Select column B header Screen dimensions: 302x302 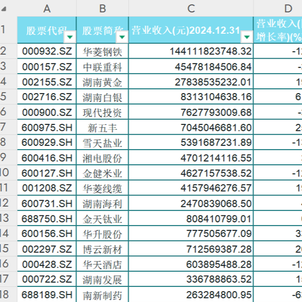pyautogui.click(x=102, y=8)
